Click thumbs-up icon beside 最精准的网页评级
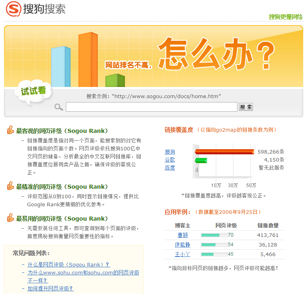This screenshot has height=294, width=306. 10,186
